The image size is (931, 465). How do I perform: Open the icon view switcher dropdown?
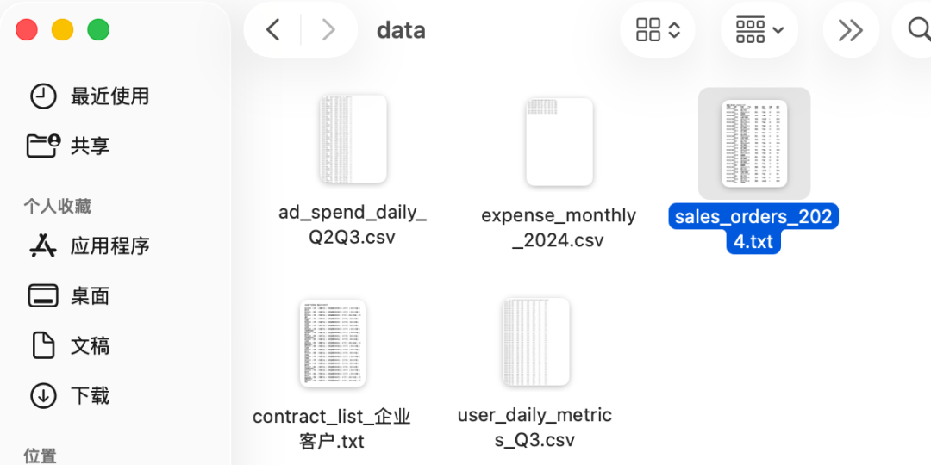658,30
